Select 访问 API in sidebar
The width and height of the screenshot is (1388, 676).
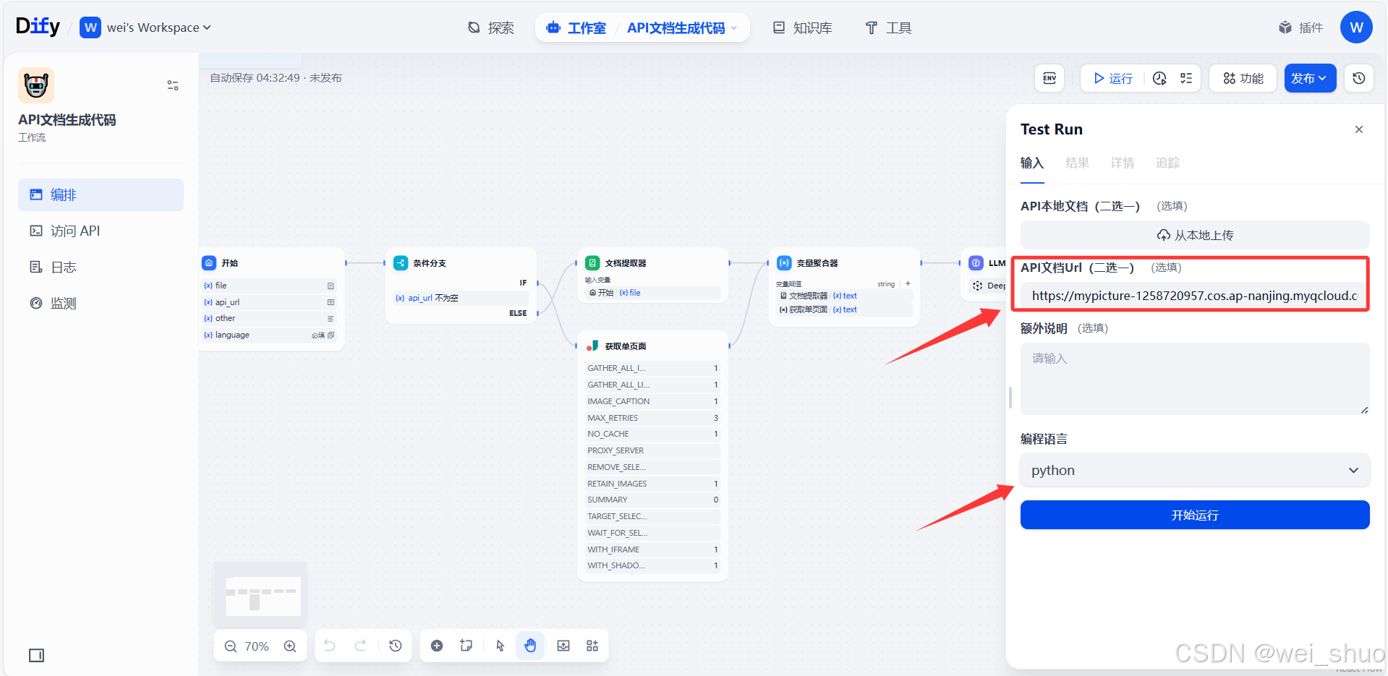[101, 231]
